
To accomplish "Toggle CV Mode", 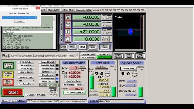I will point(53,85).
